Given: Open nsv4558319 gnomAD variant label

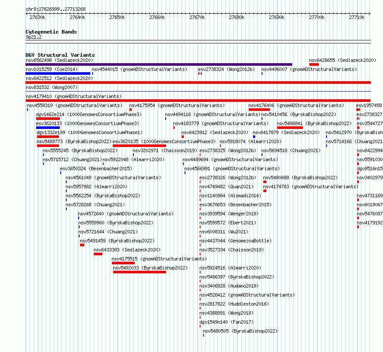Looking at the screenshot, I should pyautogui.click(x=74, y=105).
